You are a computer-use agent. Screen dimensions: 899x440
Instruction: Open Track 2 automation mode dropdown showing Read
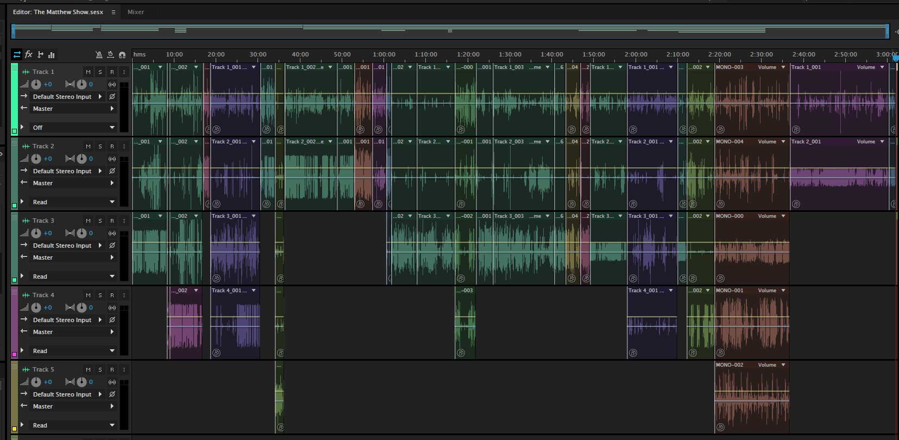point(73,202)
